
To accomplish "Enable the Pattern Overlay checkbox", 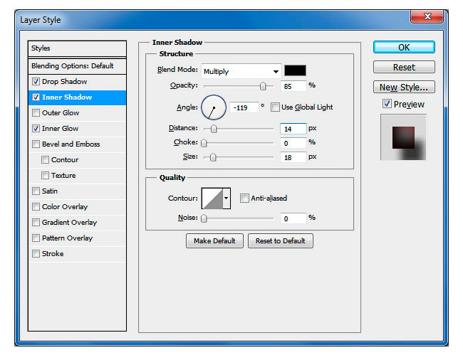I will (36, 238).
